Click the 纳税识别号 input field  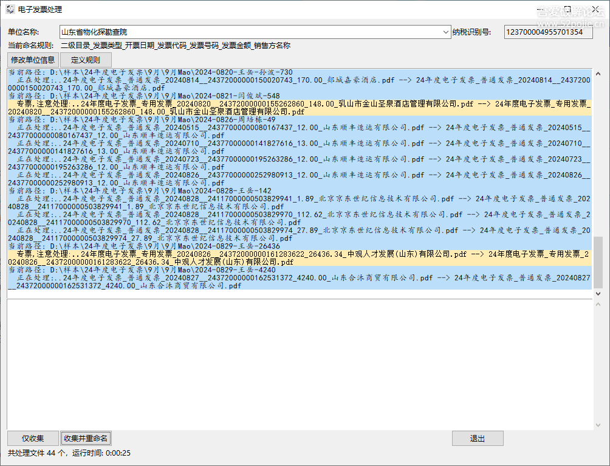[548, 32]
